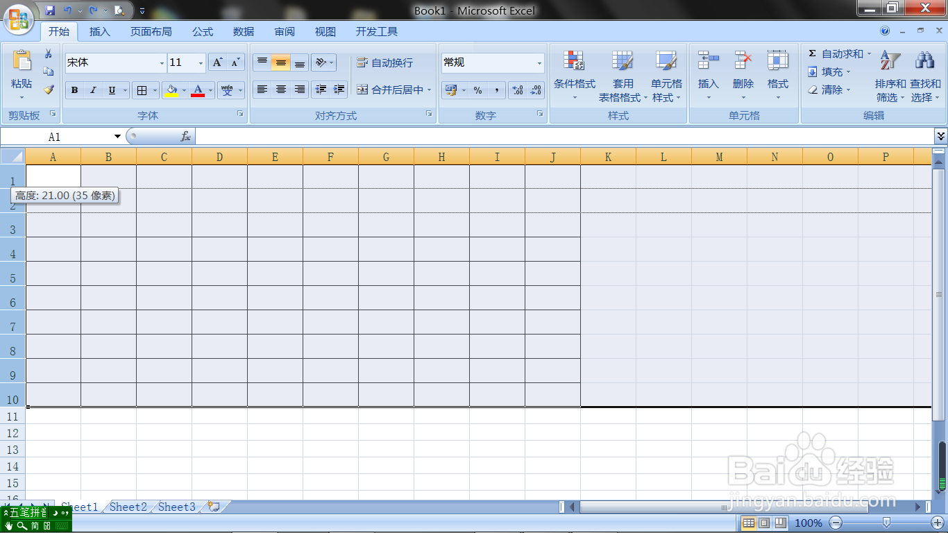Open the 清除 clear menu

point(829,90)
